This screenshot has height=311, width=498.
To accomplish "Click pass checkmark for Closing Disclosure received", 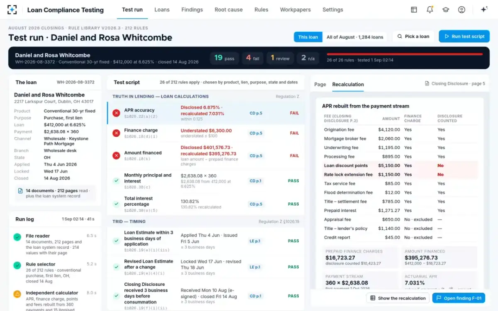I will pyautogui.click(x=116, y=296).
